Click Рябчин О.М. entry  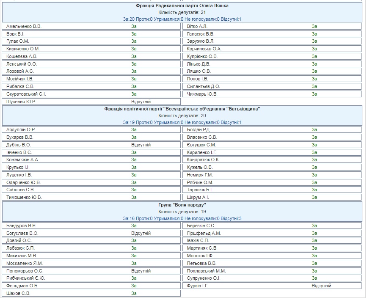(x=272, y=182)
